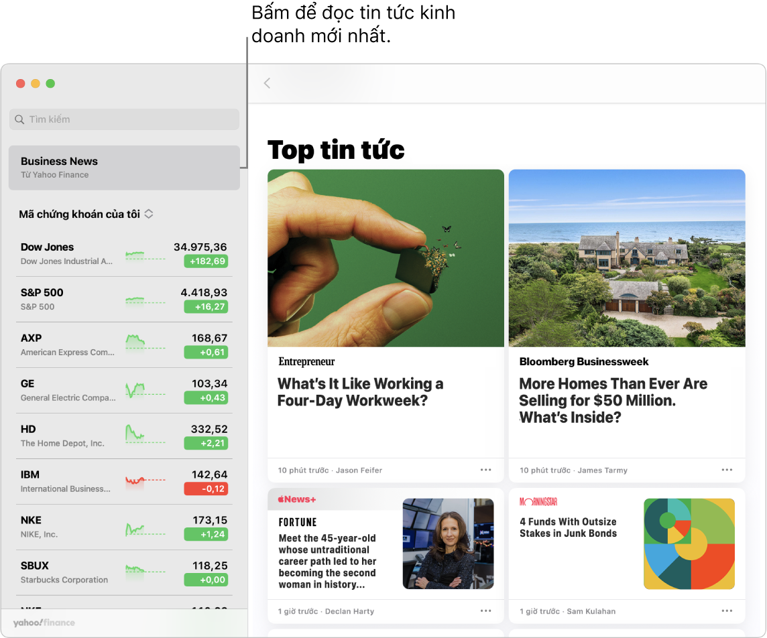The height and width of the screenshot is (638, 767).
Task: Open the Four-Day Workweek article headline
Action: (360, 392)
